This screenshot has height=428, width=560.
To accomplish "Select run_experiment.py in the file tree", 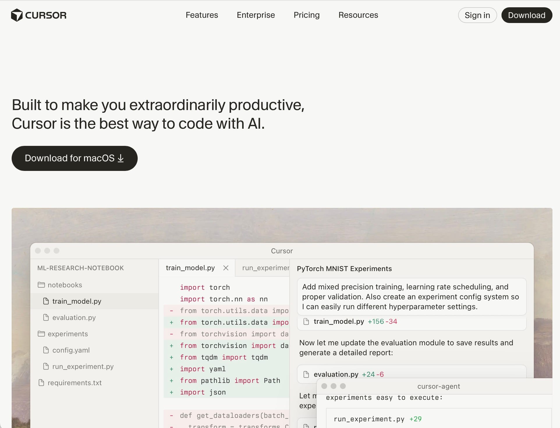I will [83, 366].
